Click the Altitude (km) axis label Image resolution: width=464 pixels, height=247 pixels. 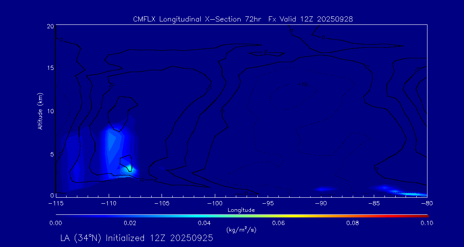point(40,111)
